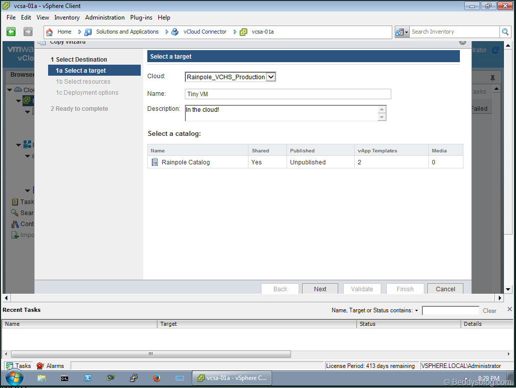Sort catalog by vApp Templates column header
This screenshot has width=516, height=388.
(392, 150)
